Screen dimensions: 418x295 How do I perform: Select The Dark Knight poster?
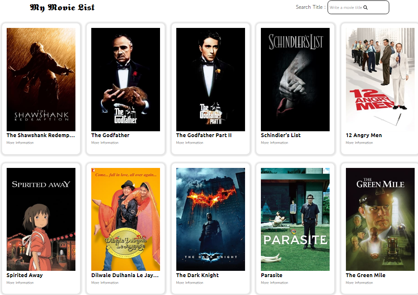210,219
